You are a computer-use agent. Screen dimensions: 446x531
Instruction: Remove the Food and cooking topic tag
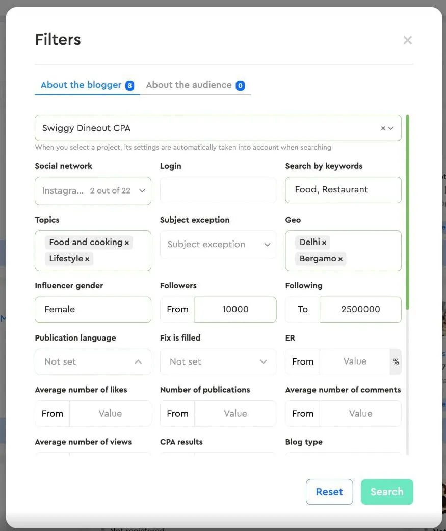pos(127,243)
